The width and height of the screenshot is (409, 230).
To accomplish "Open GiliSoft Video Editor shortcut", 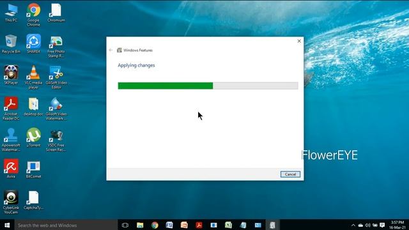I will 56,77.
